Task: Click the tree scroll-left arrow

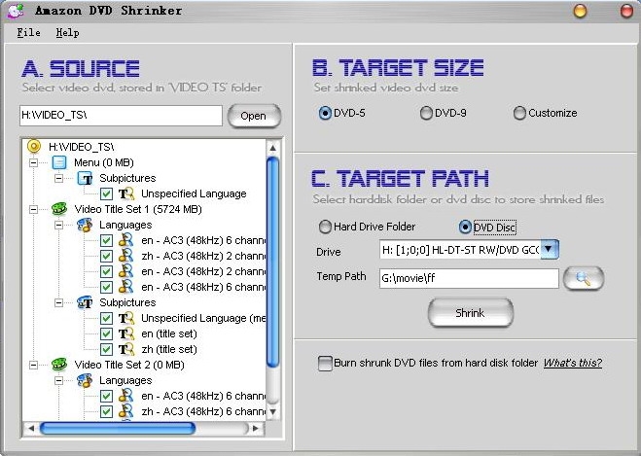Action: (31, 428)
